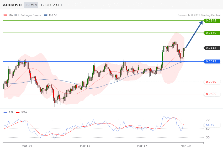Click the Mar 14 date axis label

27,146
